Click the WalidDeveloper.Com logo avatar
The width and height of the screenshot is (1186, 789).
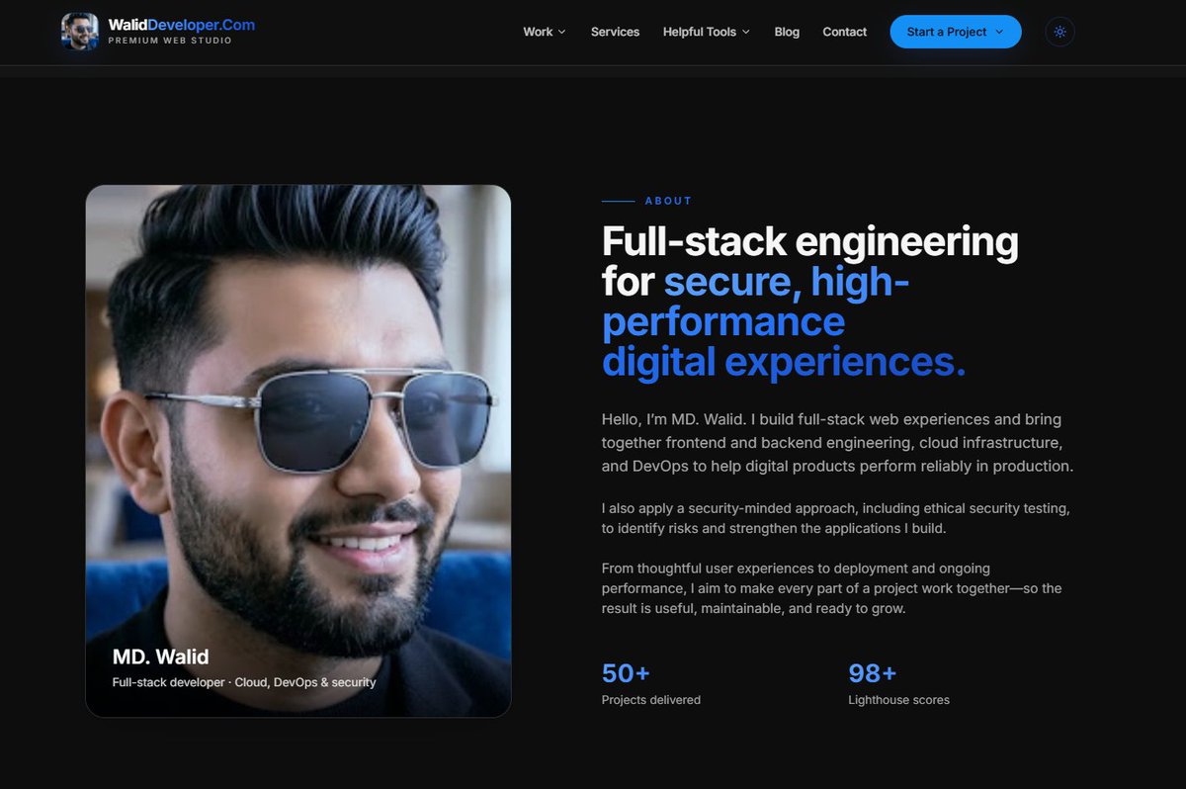pos(79,32)
